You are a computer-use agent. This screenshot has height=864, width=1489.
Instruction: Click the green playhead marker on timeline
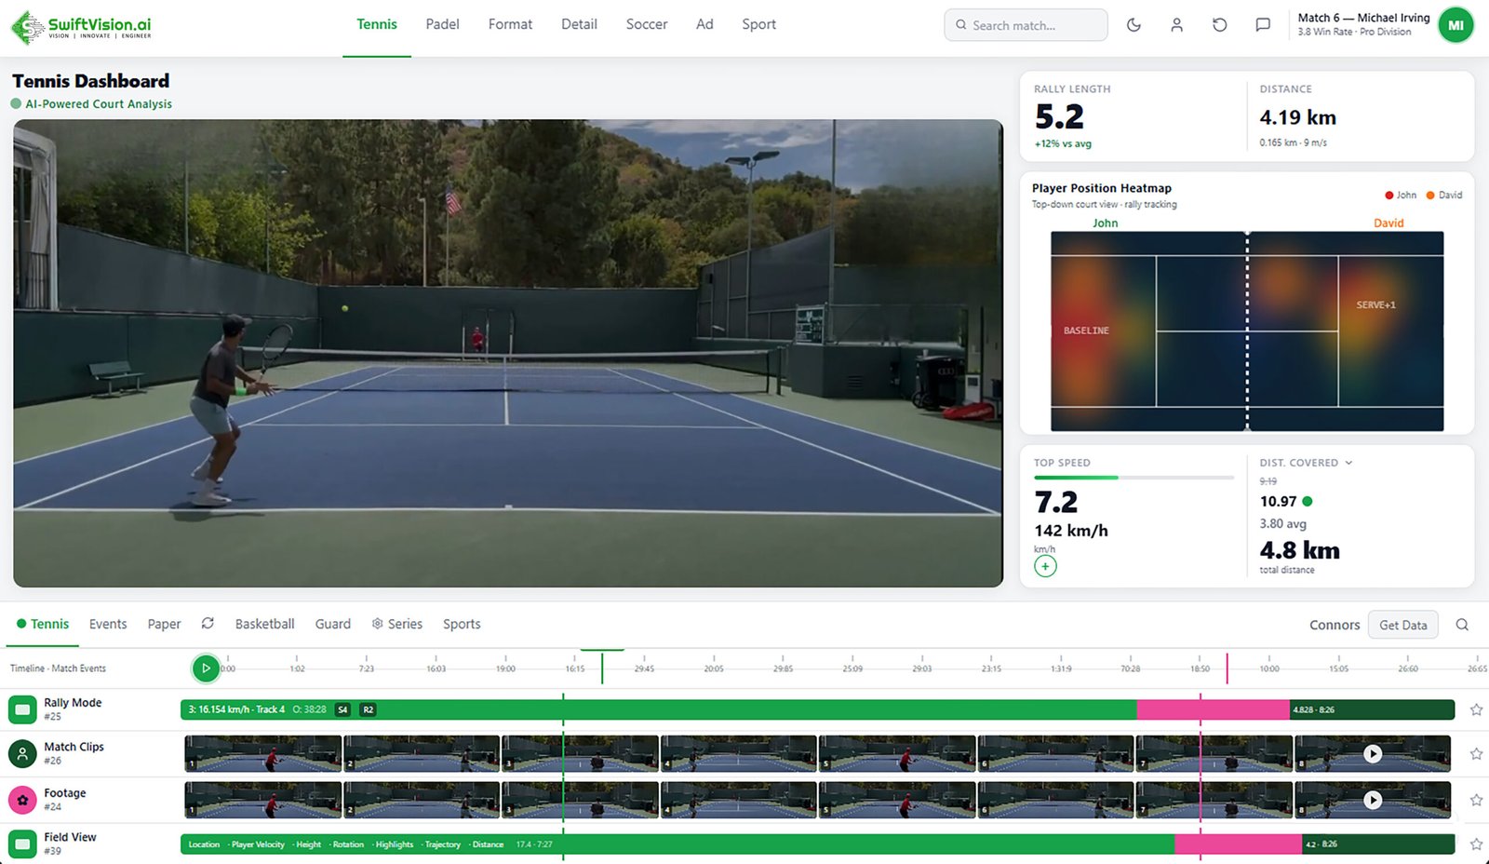click(602, 667)
